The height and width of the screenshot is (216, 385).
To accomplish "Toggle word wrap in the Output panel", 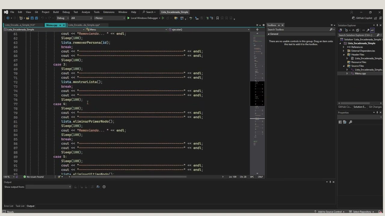I will 98,187.
